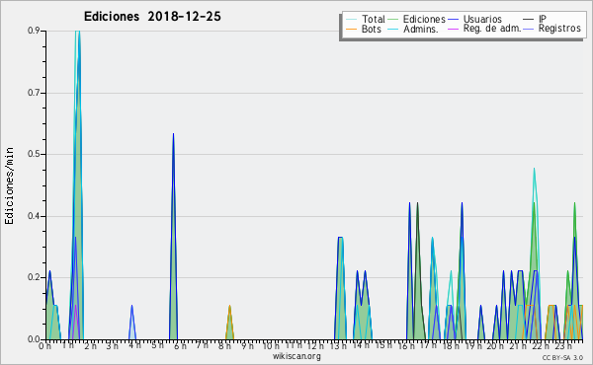Image resolution: width=593 pixels, height=365 pixels.
Task: Click the blue Usuarios legend line swatch
Action: [x=453, y=20]
